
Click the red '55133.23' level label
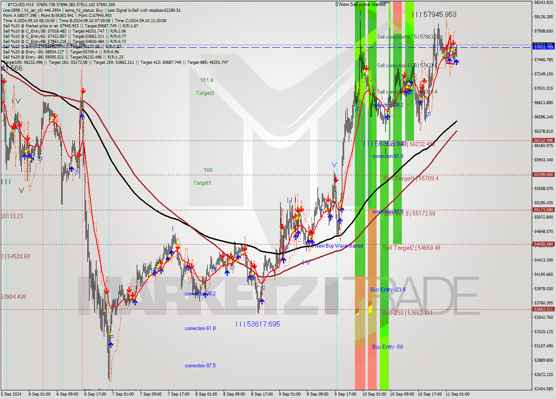coord(12,216)
